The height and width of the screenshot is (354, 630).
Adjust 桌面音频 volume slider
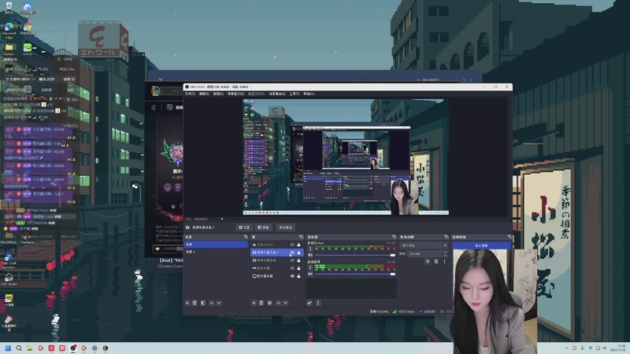click(354, 274)
